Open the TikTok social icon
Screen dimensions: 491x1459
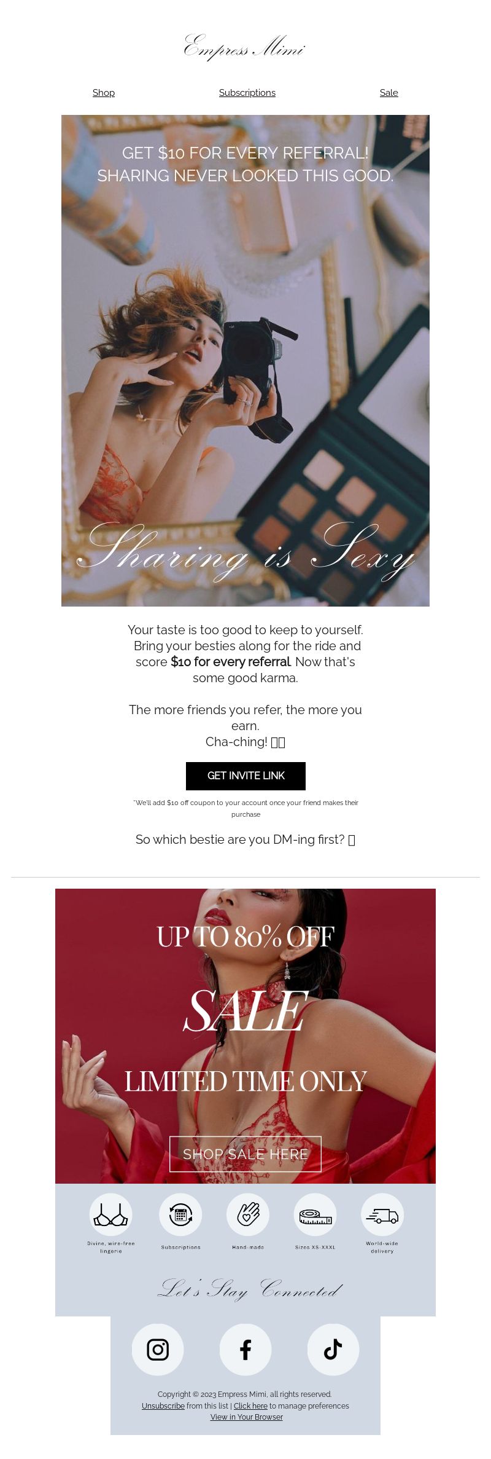[x=333, y=1350]
